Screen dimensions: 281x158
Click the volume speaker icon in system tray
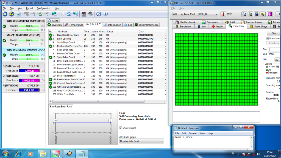258,154
